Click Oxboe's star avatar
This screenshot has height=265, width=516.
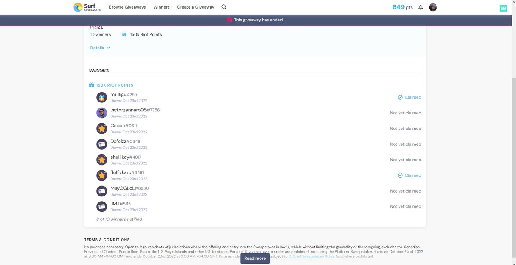[101, 128]
